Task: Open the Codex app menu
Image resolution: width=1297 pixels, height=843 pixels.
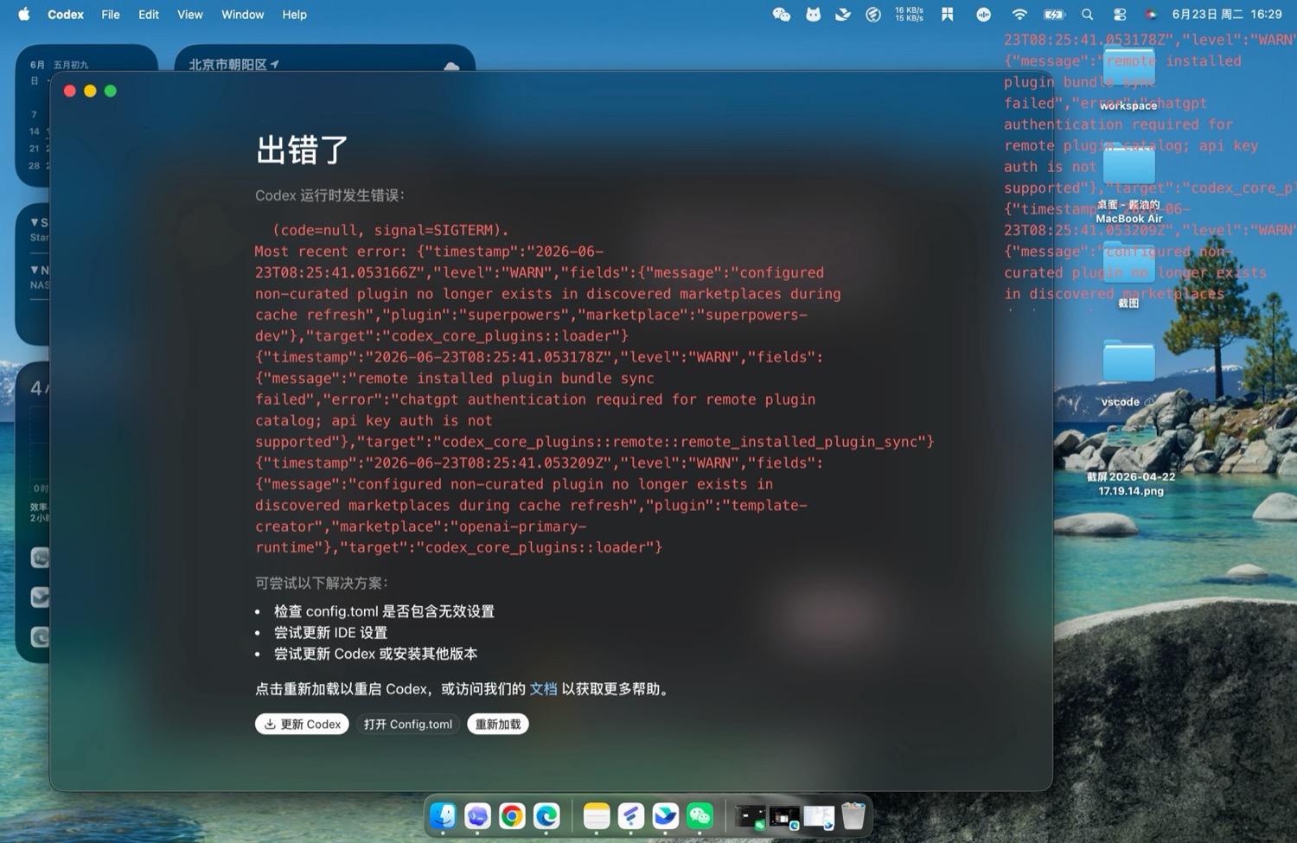Action: 66,15
